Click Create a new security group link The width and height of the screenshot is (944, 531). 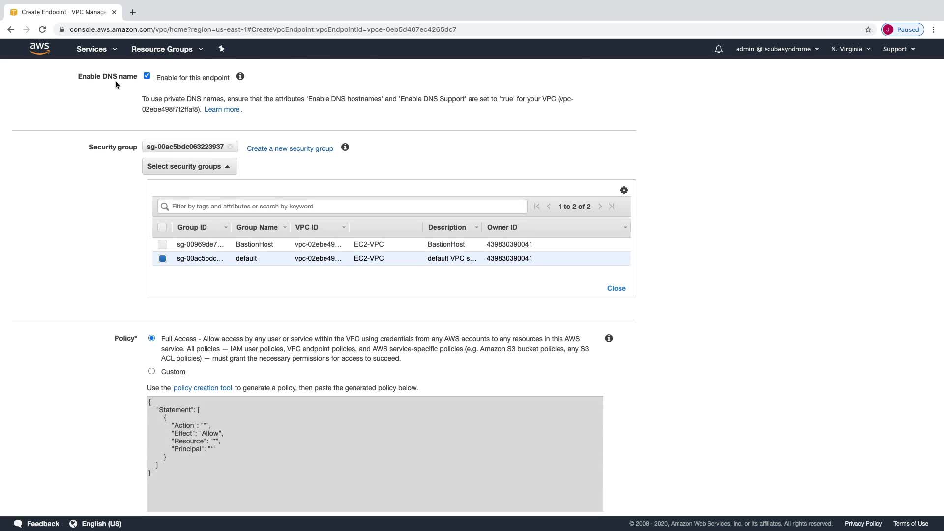click(x=290, y=148)
